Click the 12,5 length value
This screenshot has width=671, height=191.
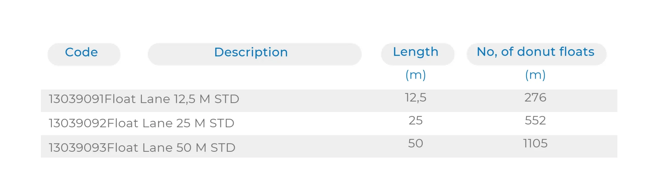(415, 98)
